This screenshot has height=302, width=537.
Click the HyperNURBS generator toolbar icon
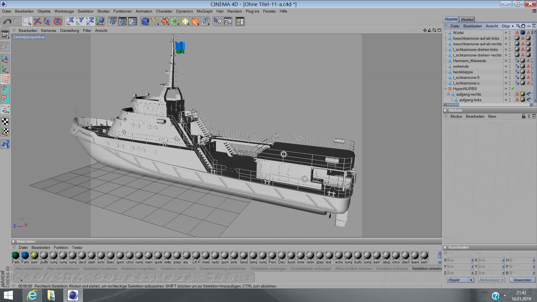click(165, 21)
